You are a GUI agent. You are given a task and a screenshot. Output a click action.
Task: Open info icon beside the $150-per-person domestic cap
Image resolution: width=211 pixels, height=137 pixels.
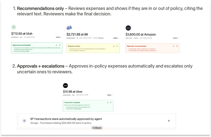(32, 49)
